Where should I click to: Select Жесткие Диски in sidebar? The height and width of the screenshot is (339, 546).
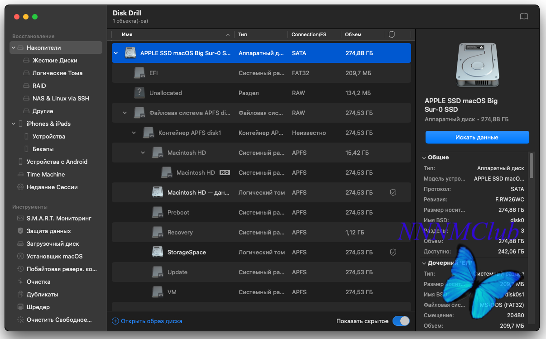(55, 60)
